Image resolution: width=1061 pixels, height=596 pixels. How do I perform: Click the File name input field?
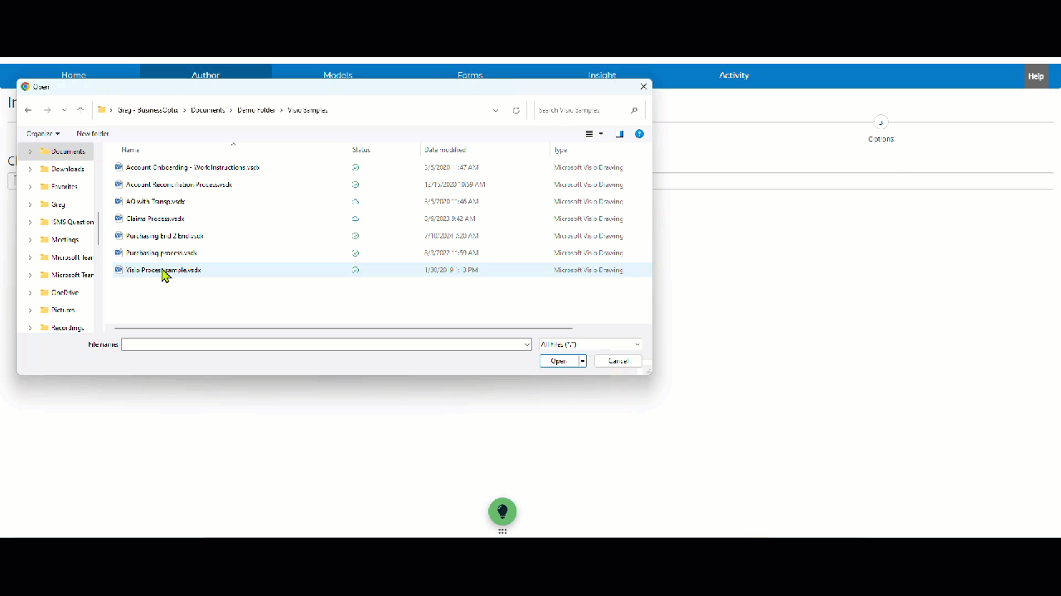click(x=322, y=344)
